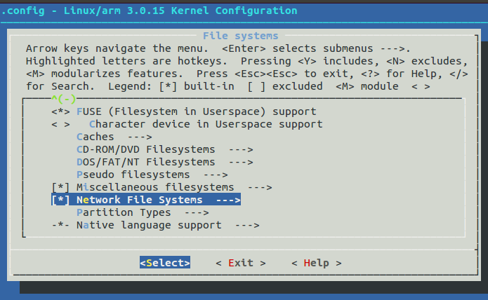The height and width of the screenshot is (300, 488).
Task: Click the -*- marker for Native language support
Action: pos(60,225)
